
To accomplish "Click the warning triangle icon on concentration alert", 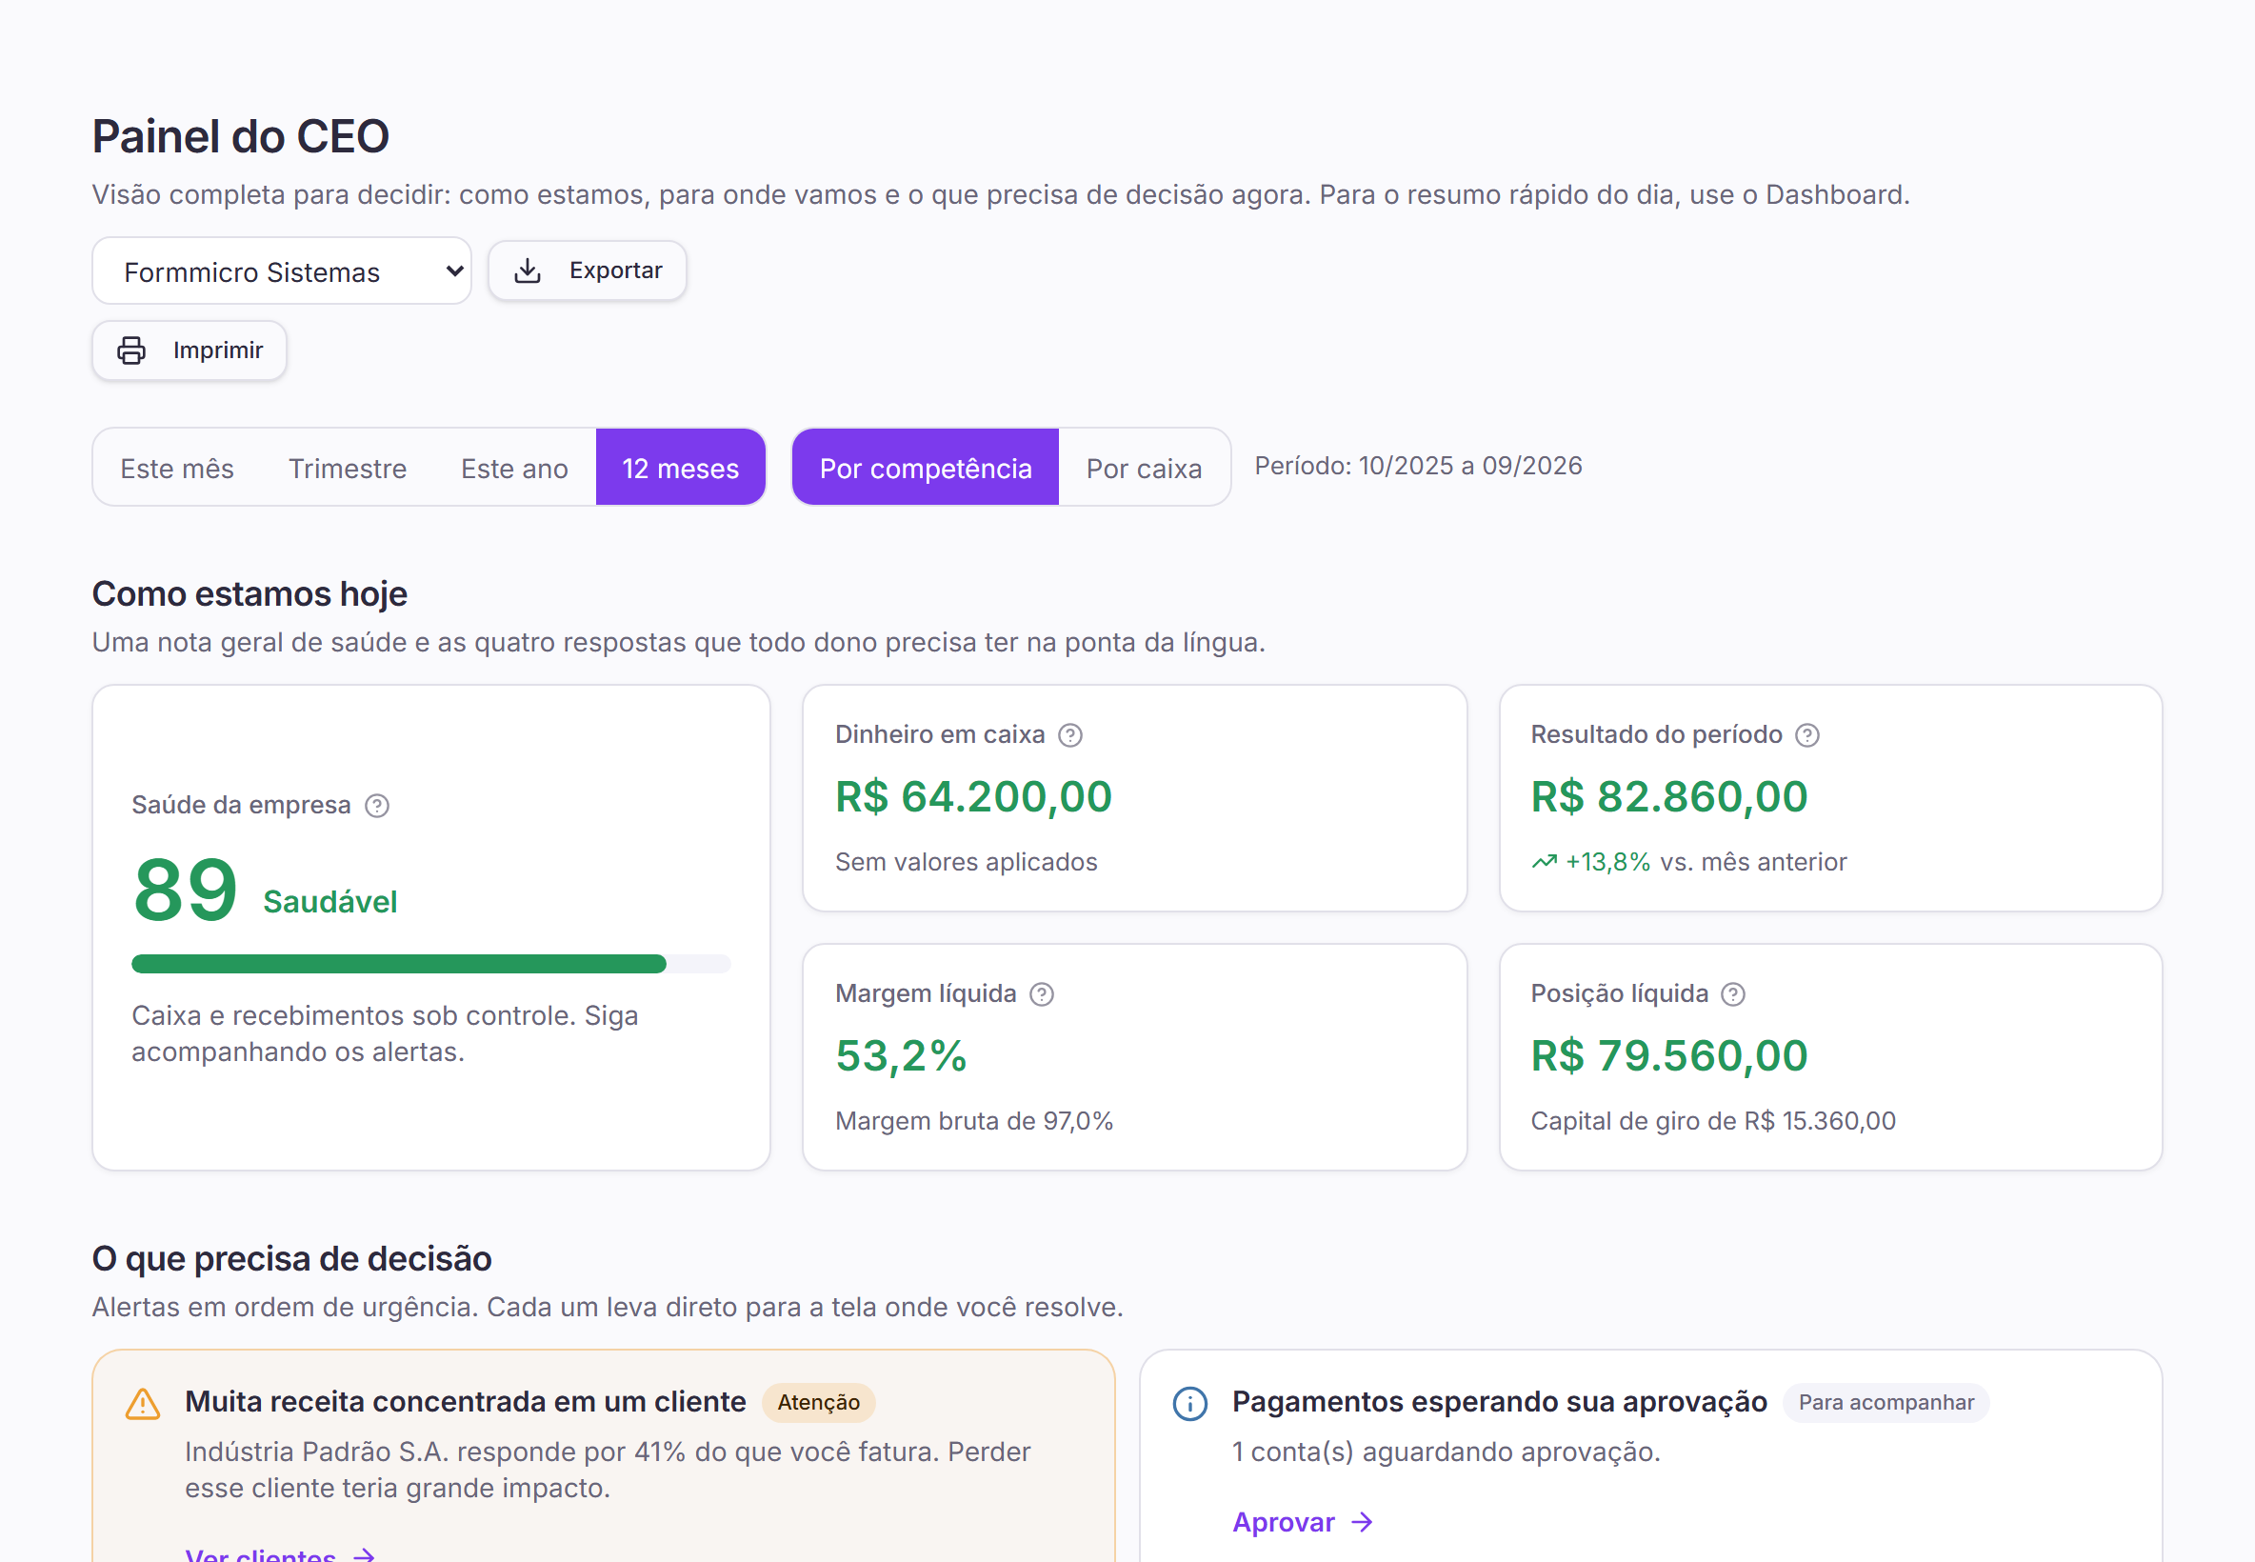I will click(143, 1404).
